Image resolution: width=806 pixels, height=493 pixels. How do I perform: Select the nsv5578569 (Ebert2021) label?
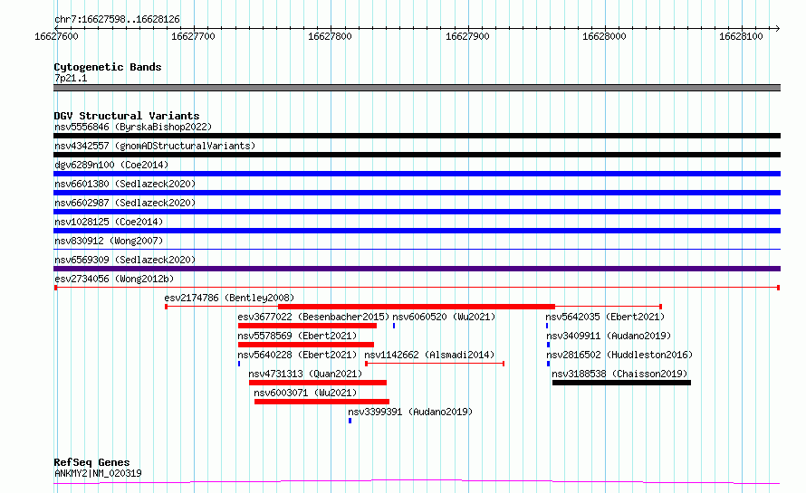tap(297, 336)
